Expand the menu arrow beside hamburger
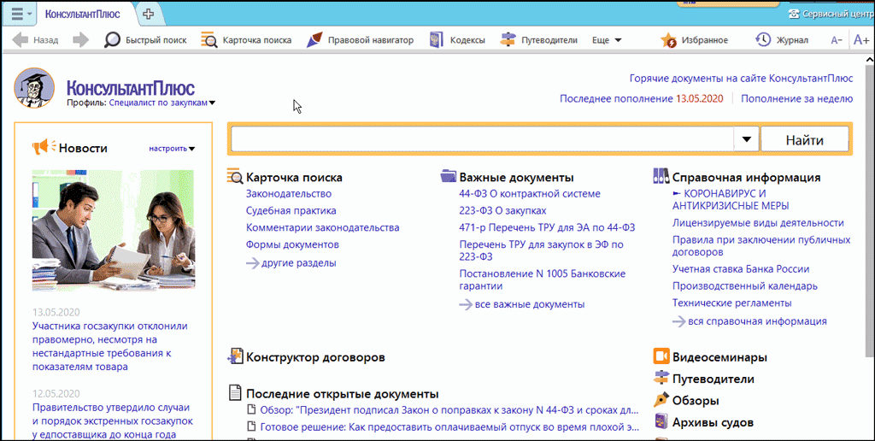The height and width of the screenshot is (441, 875). [x=30, y=14]
